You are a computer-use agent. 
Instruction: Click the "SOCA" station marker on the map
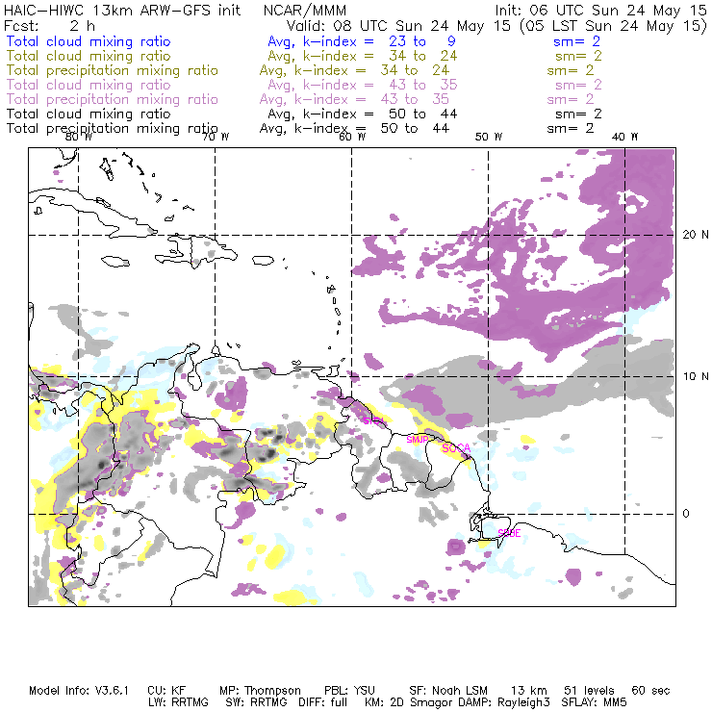[456, 448]
